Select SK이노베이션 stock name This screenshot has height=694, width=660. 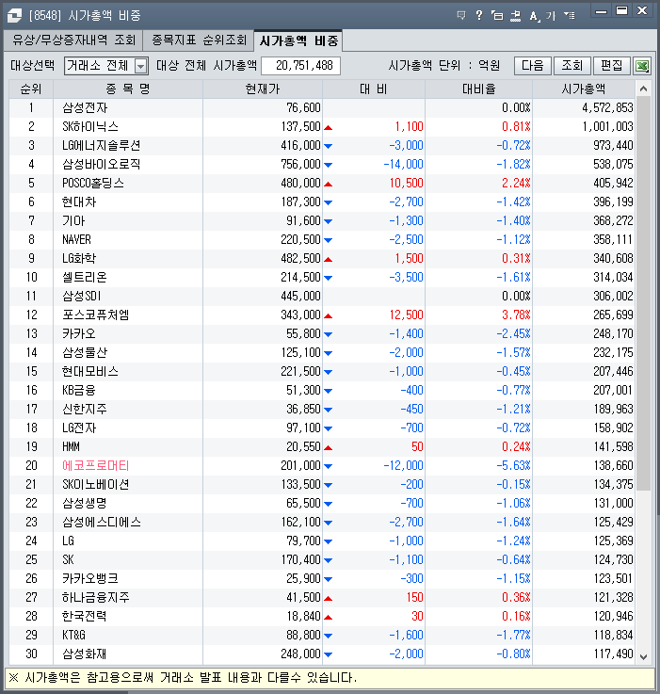96,485
